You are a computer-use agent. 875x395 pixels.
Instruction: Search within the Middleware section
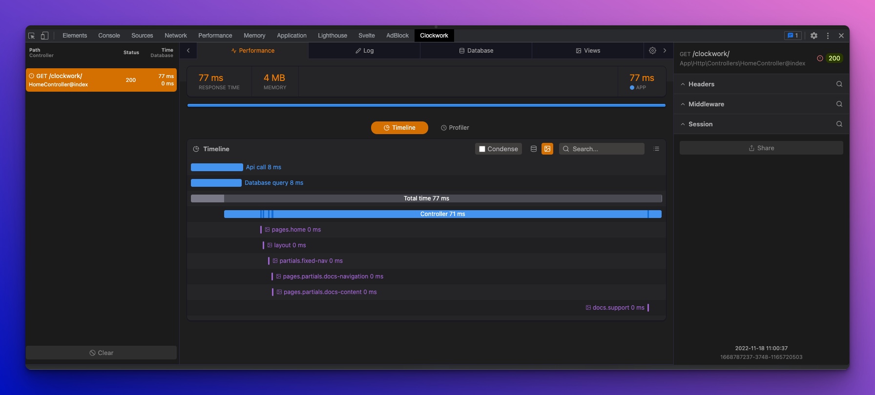coord(839,104)
